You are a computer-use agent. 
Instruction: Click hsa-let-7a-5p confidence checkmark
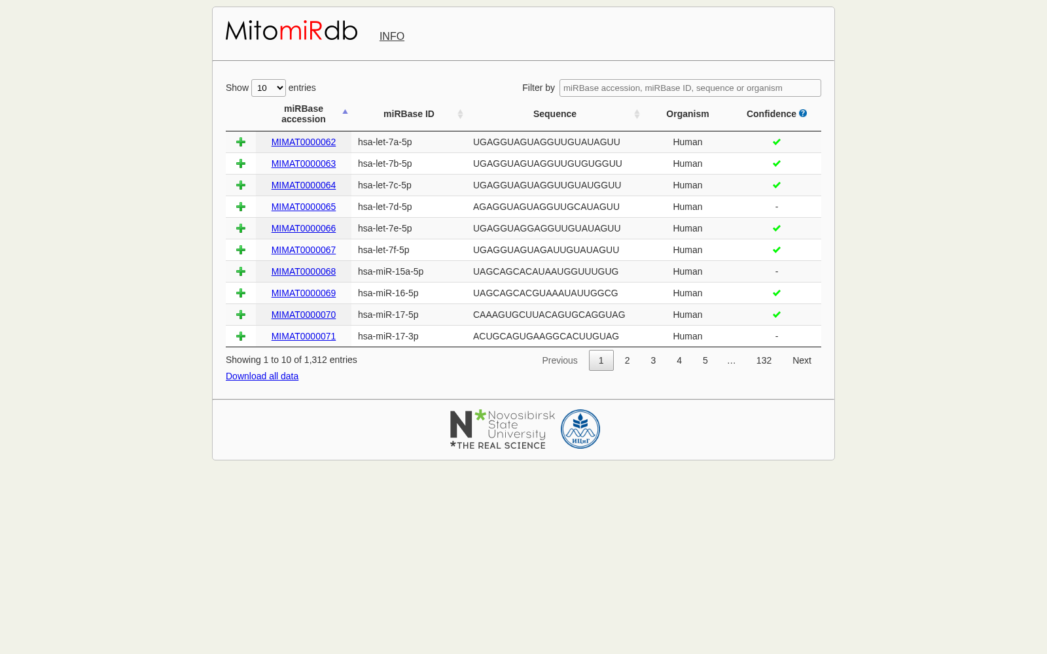[777, 142]
